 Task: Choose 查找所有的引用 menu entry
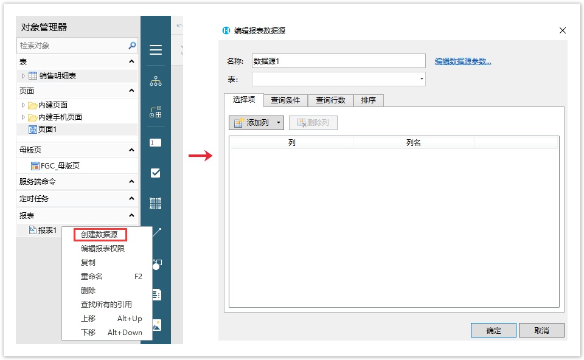(107, 305)
